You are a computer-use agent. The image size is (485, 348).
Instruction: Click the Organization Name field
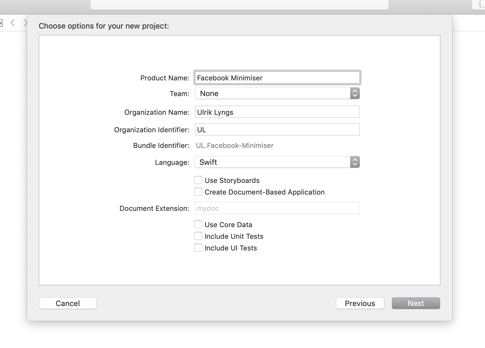[277, 112]
